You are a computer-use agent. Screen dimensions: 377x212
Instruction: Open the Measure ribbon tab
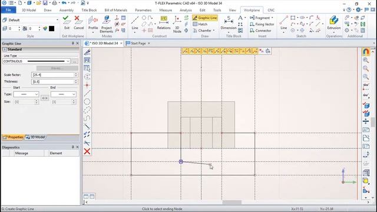[166, 10]
